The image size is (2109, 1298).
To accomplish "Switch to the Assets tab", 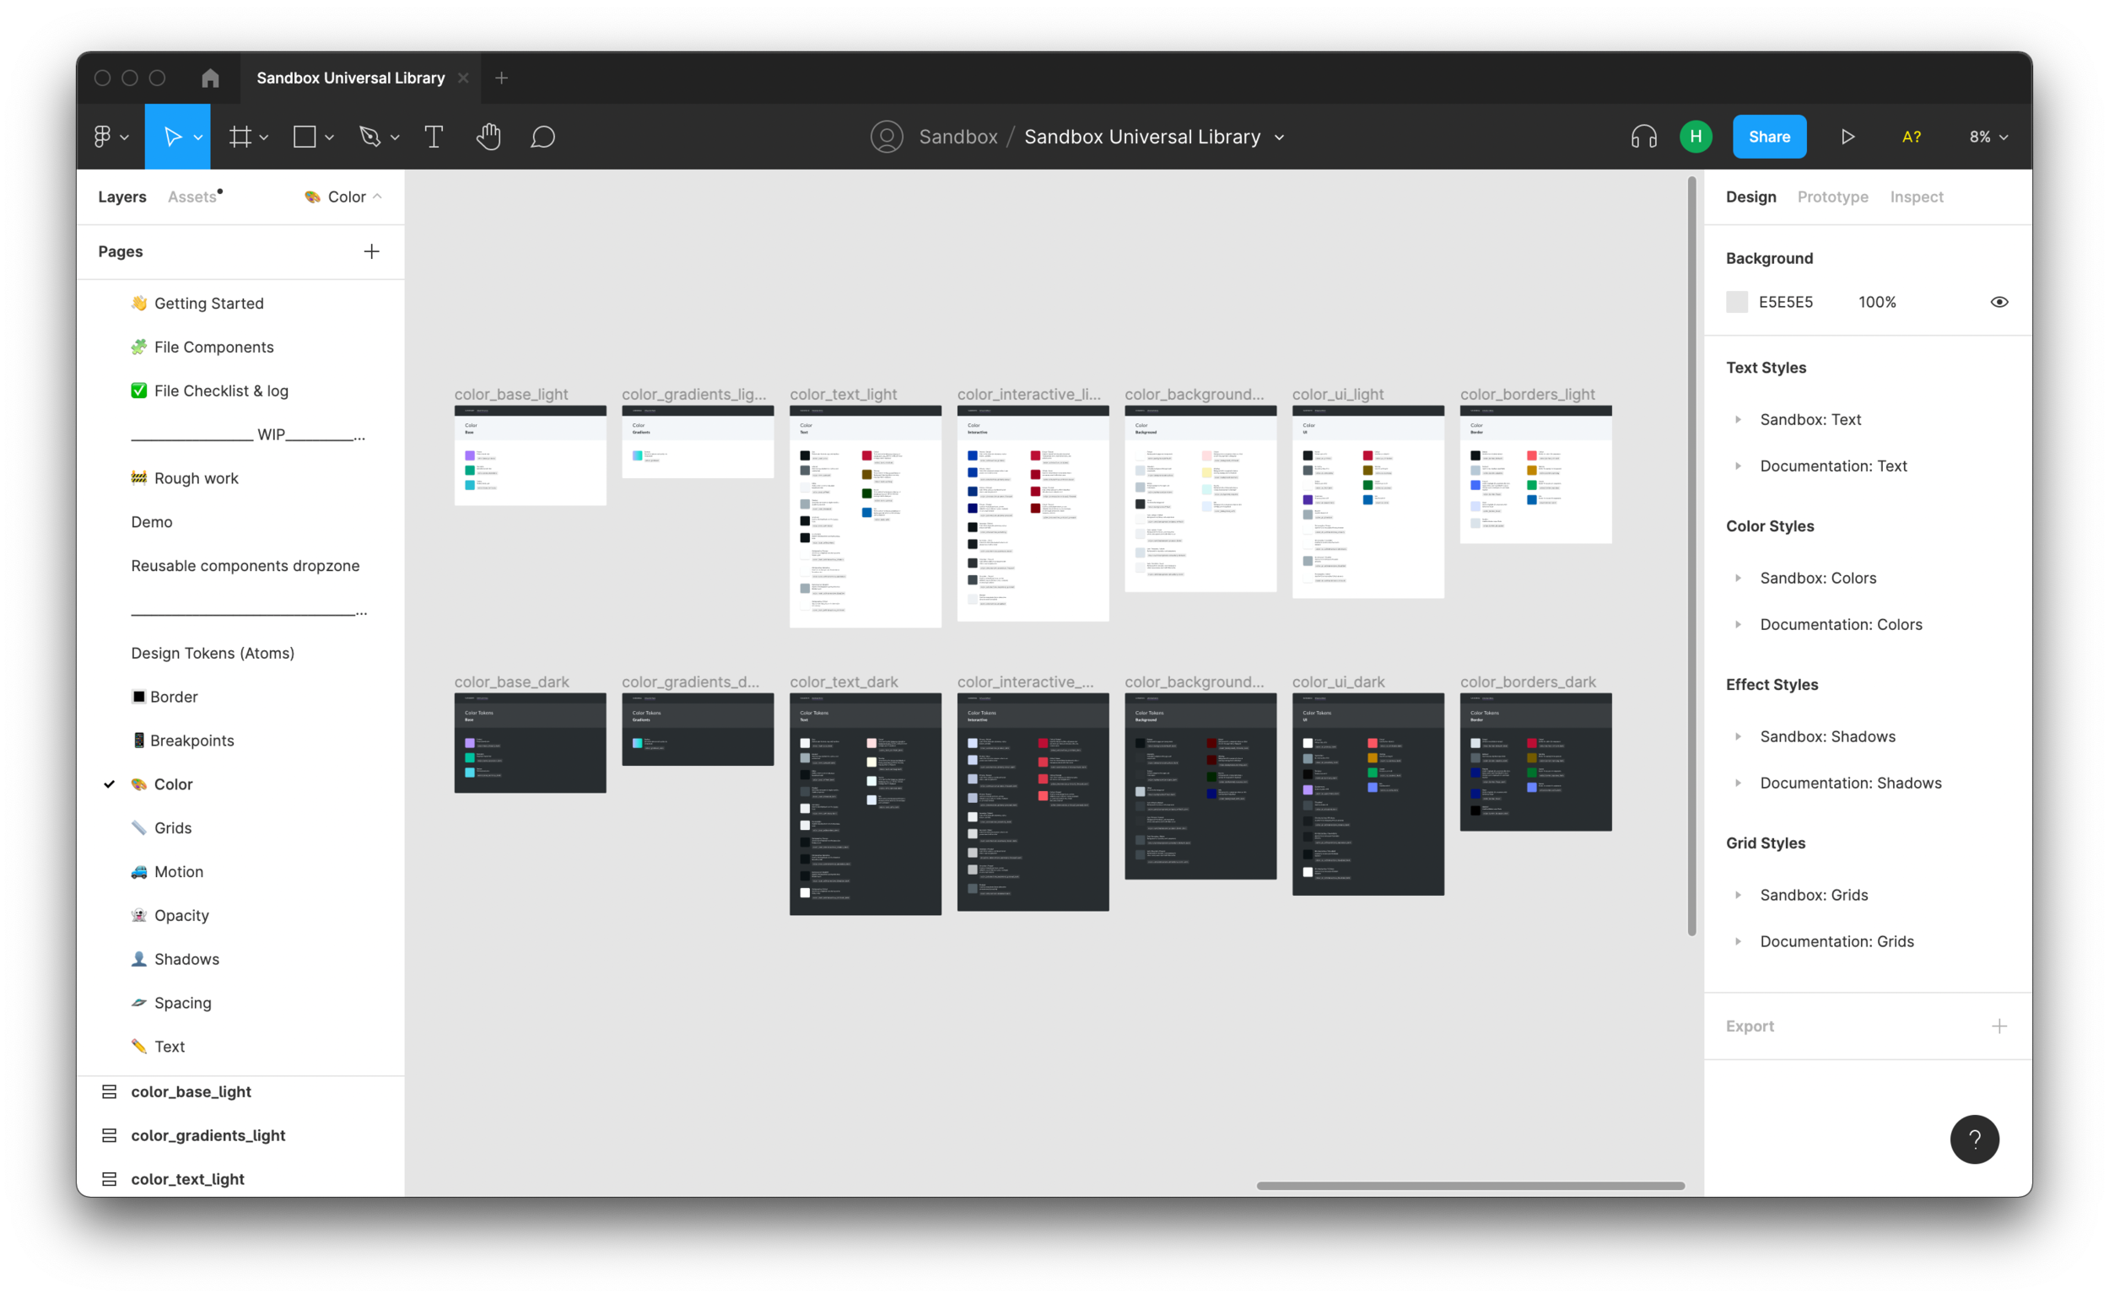I will (x=191, y=197).
